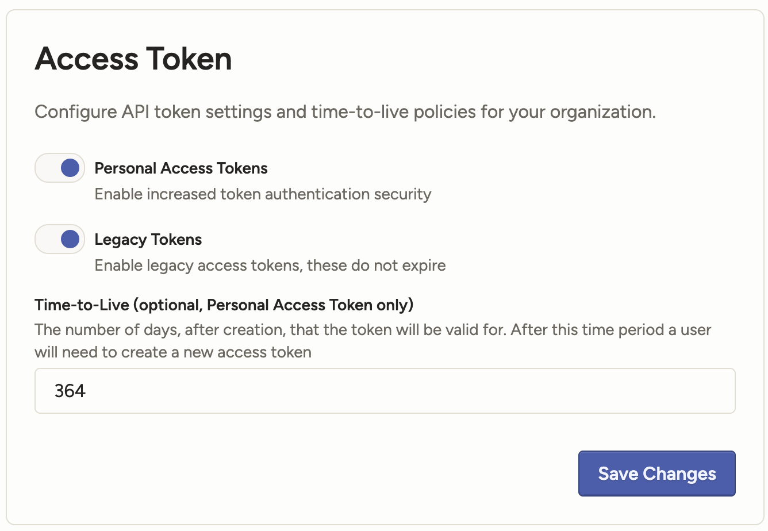Click the Legacy Tokens description text
Viewport: 768px width, 531px height.
point(270,265)
